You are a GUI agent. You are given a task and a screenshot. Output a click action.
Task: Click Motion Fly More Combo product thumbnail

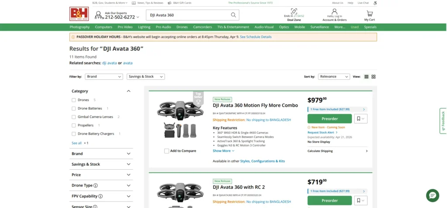tap(180, 119)
